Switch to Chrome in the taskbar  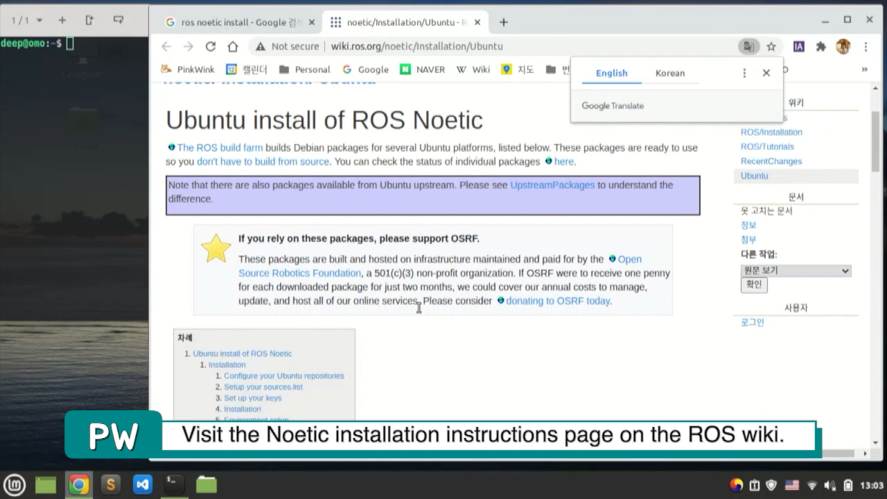click(x=78, y=484)
